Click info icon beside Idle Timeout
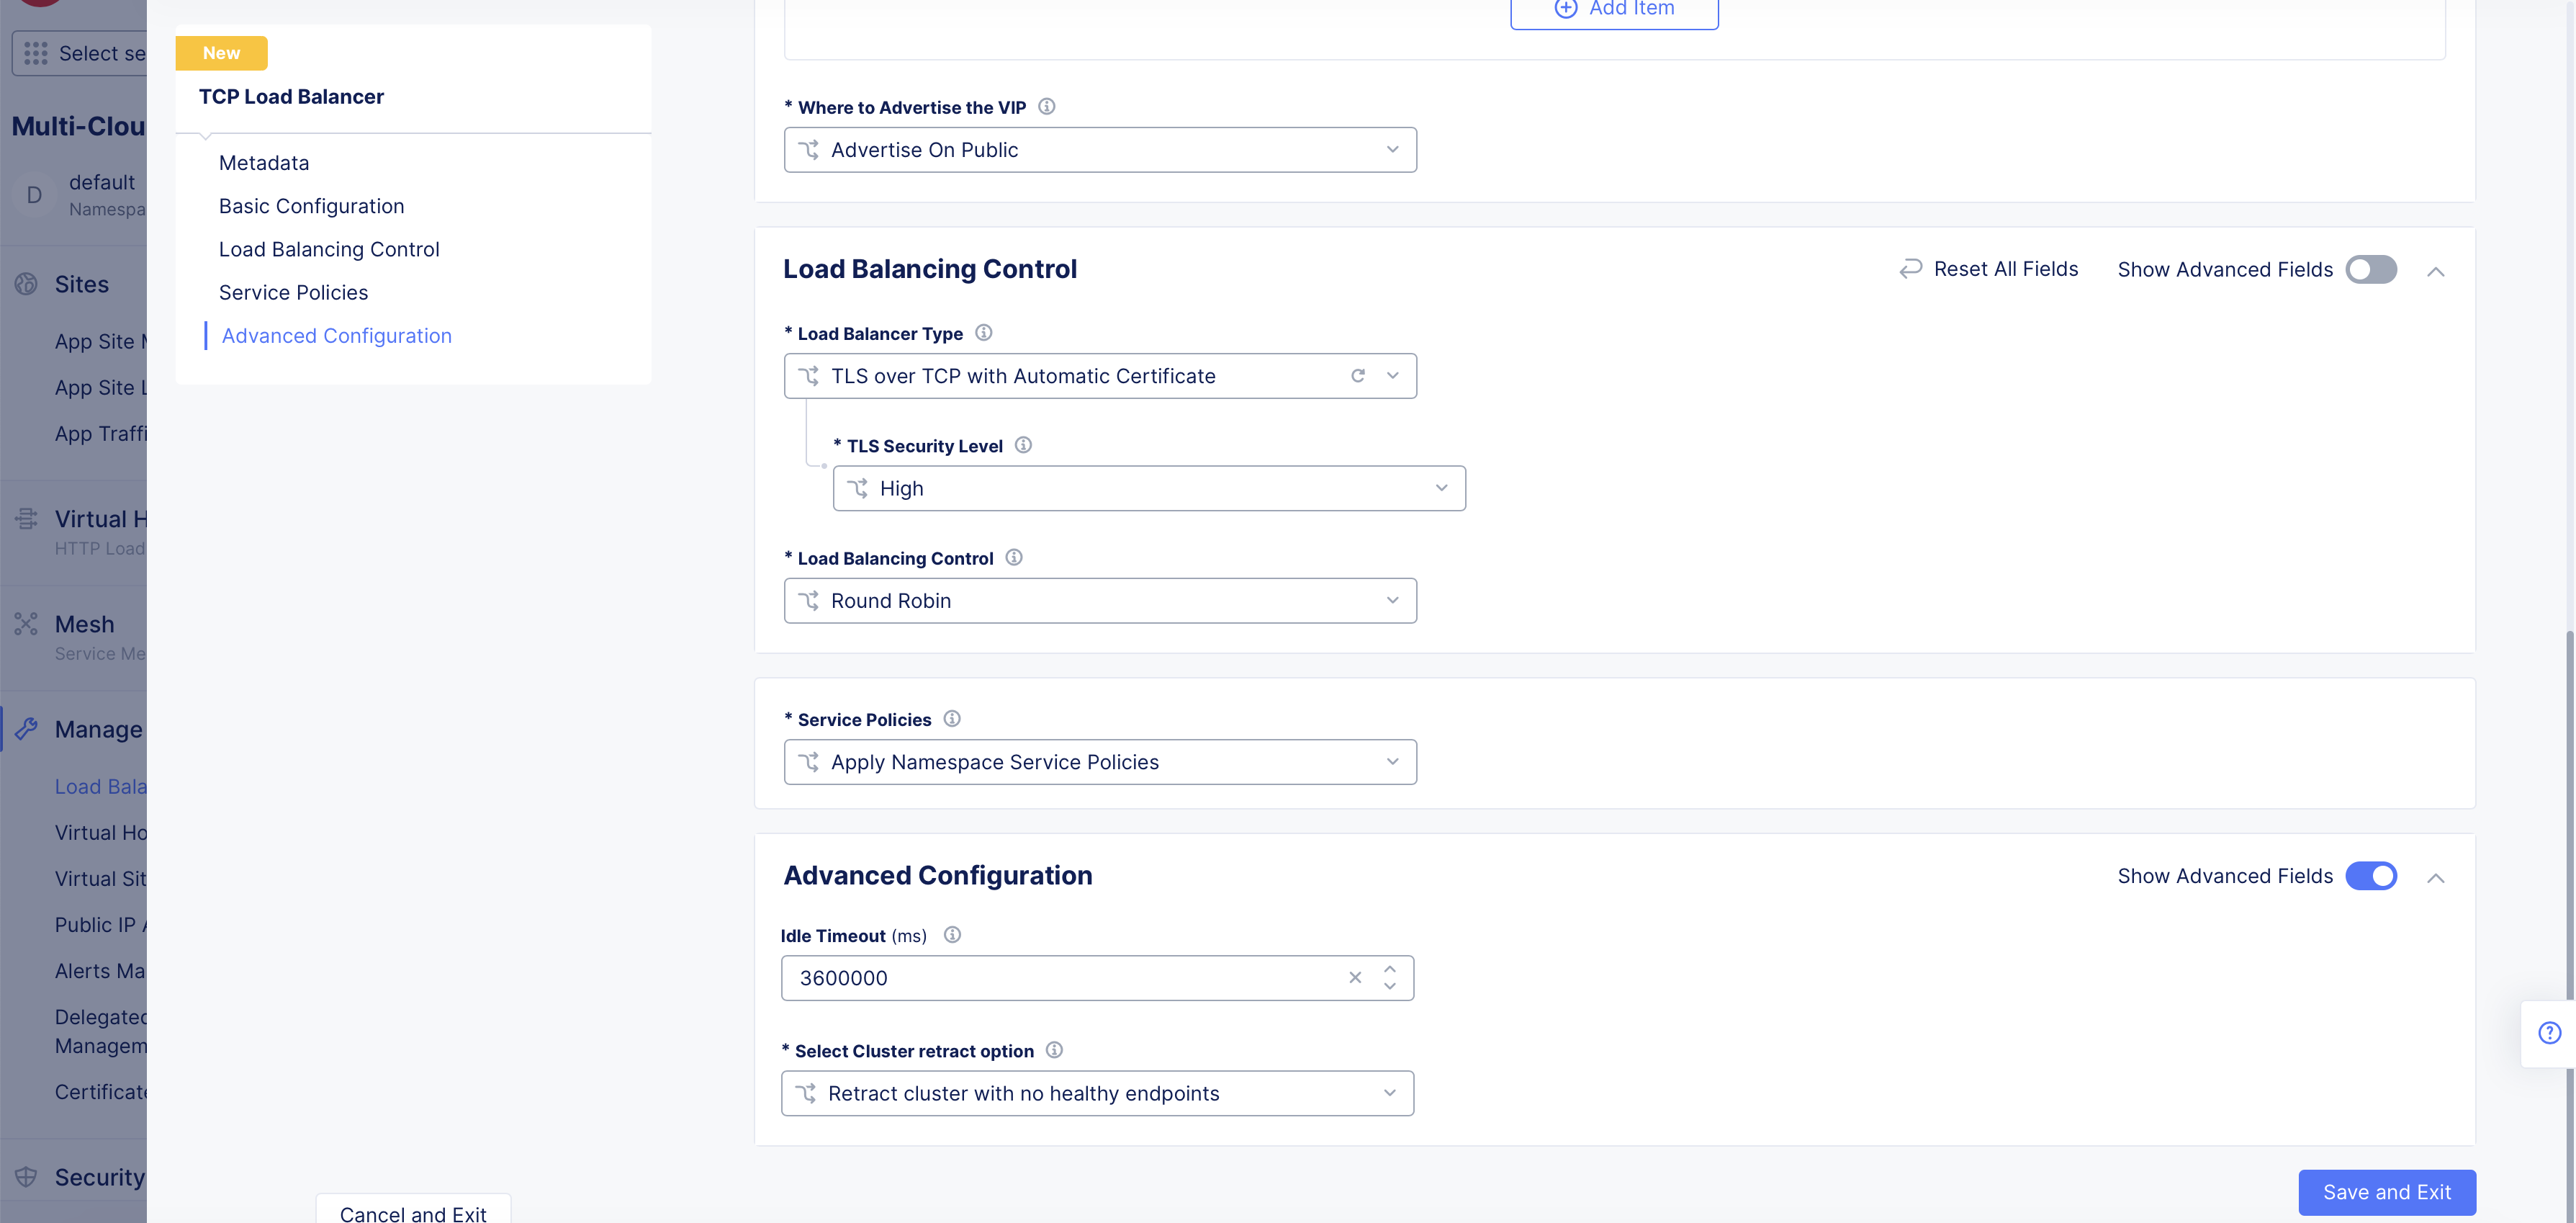The height and width of the screenshot is (1223, 2576). (951, 935)
